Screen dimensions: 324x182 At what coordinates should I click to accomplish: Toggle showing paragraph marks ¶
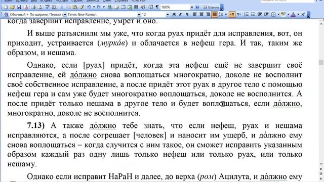tap(157, 7)
